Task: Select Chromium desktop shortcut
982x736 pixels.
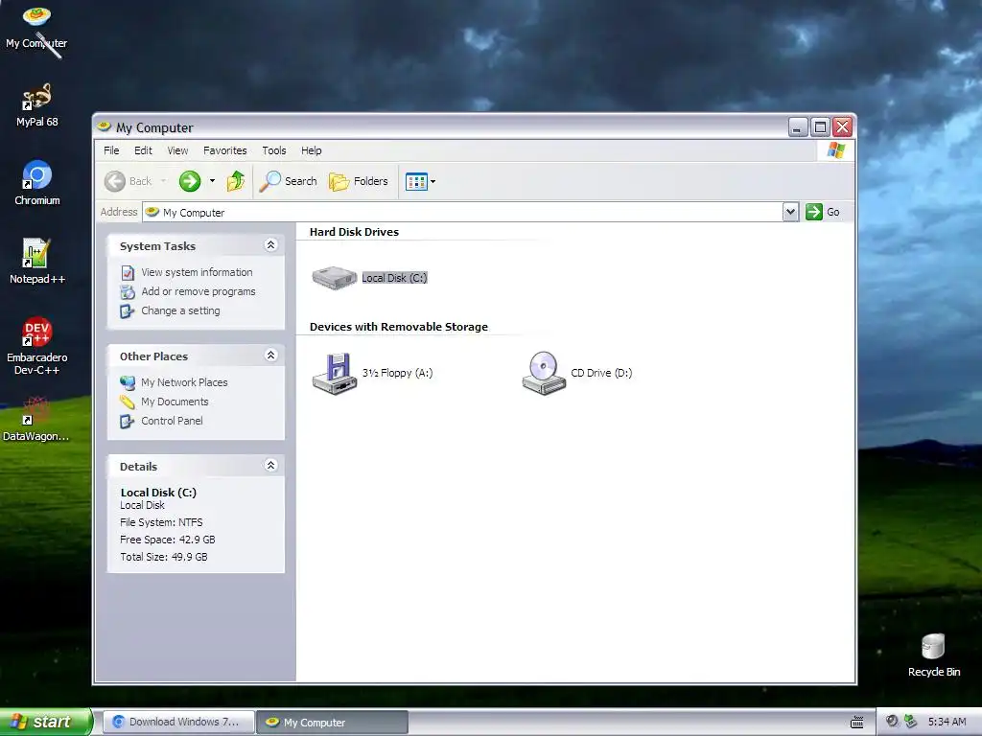Action: [37, 183]
